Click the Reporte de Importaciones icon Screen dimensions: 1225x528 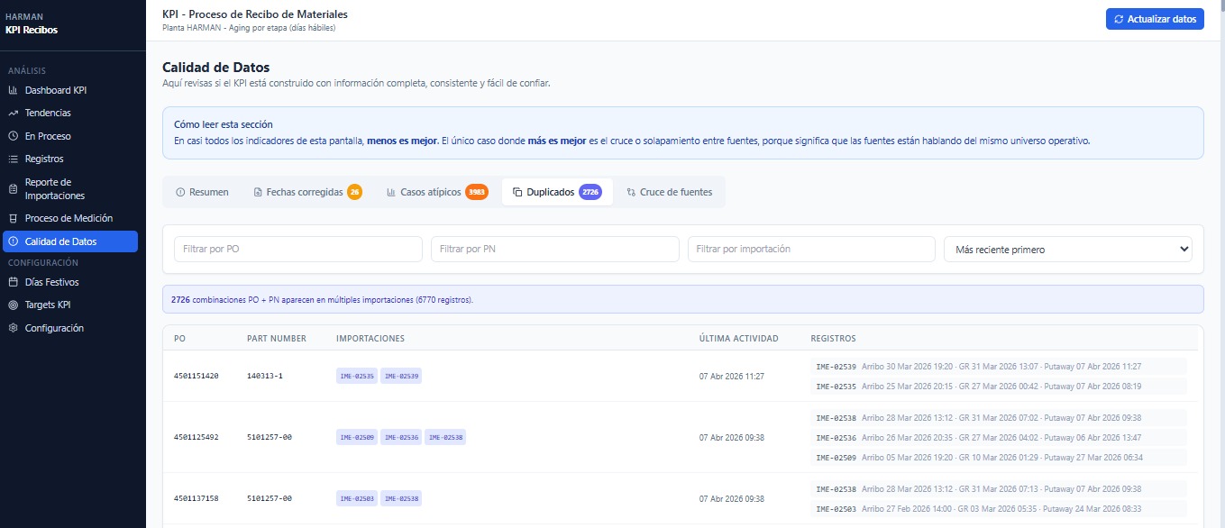point(15,188)
